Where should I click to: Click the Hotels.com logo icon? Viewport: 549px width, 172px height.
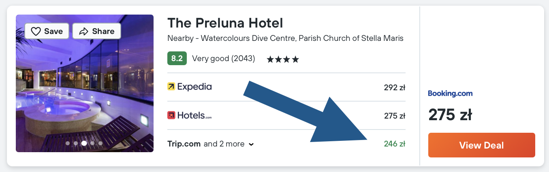coord(171,115)
